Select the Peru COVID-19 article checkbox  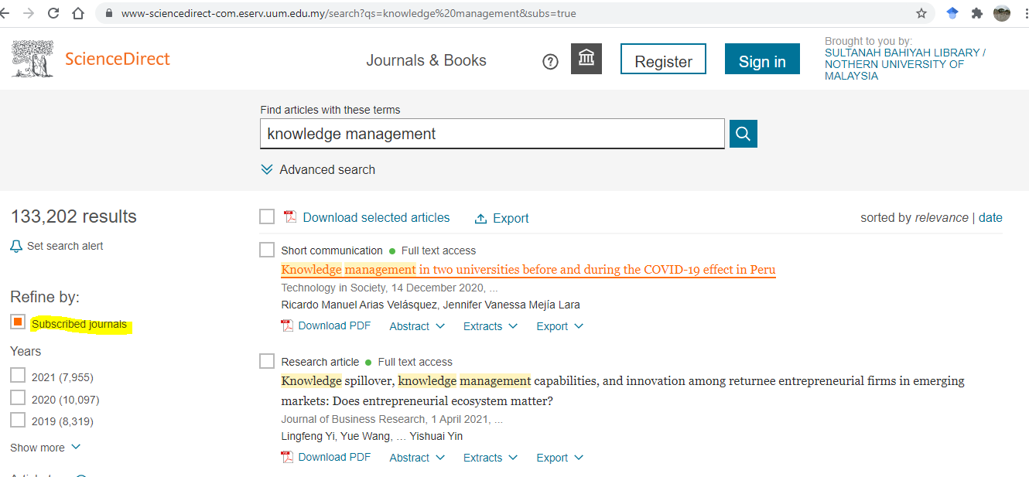pos(267,250)
